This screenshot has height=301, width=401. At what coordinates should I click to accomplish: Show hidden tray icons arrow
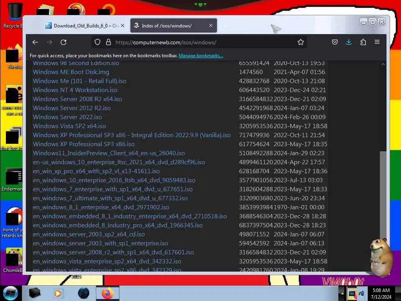(342, 293)
